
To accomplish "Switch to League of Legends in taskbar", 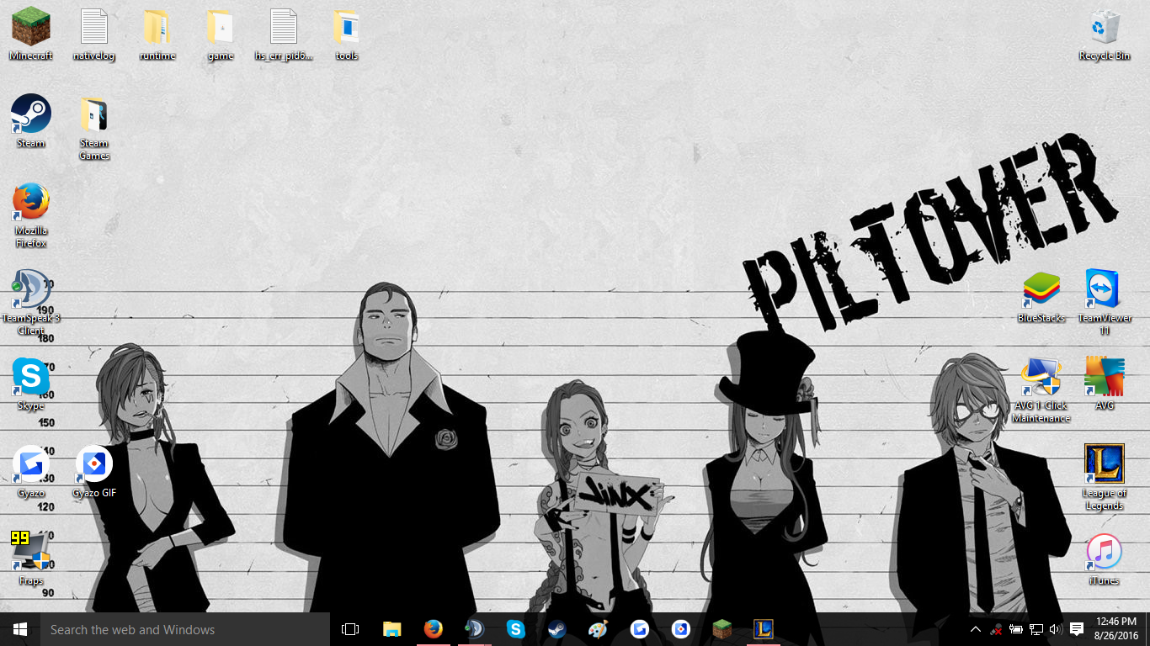I will tap(763, 629).
